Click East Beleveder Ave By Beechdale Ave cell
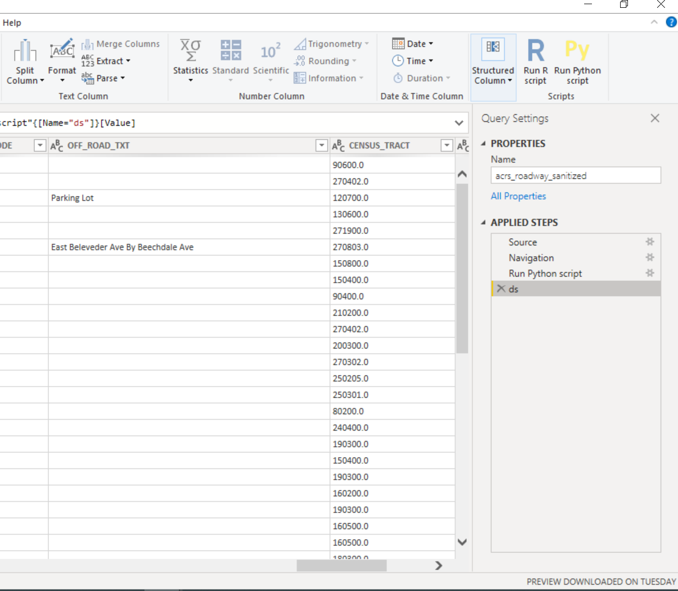This screenshot has height=591, width=678. [189, 247]
